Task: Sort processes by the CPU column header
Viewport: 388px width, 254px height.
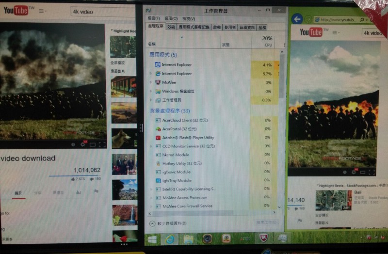Action: [263, 42]
